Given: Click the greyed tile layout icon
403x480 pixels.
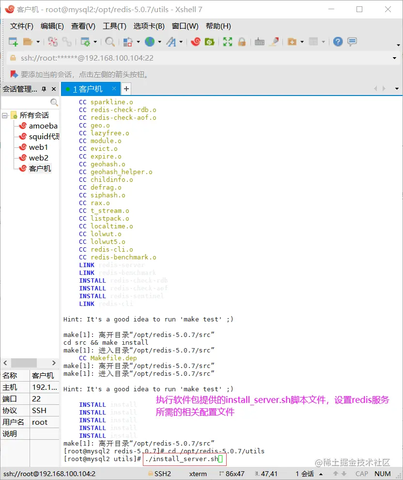Looking at the screenshot, I should 313,42.
